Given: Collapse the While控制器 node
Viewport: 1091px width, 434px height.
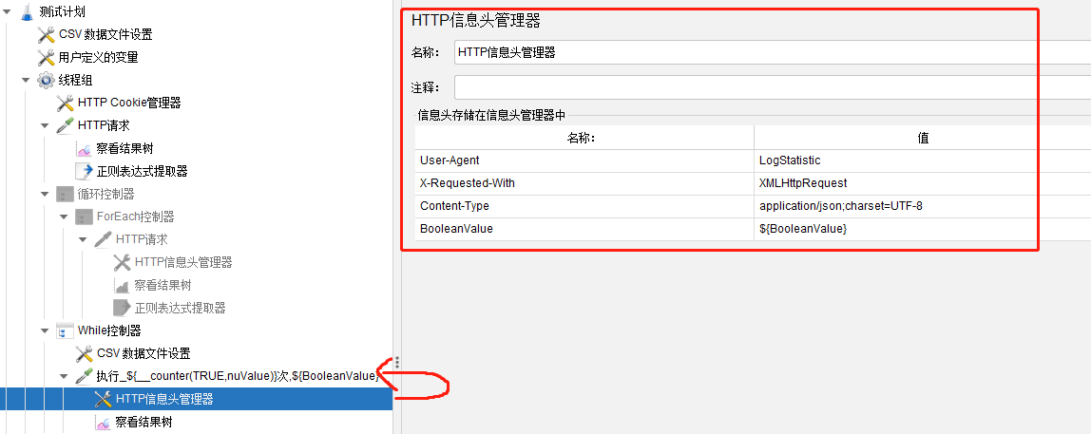Looking at the screenshot, I should pyautogui.click(x=45, y=331).
